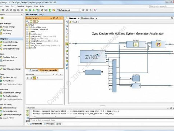Click the Run Implementation arrow icon in the Flow Navigator

point(1,96)
